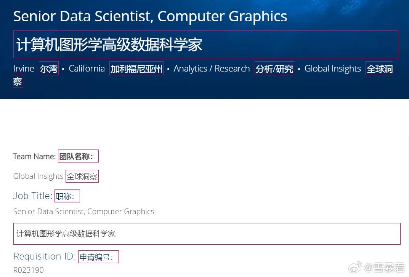Open the Analytics / Research category
Image resolution: width=409 pixels, height=277 pixels.
pos(212,69)
